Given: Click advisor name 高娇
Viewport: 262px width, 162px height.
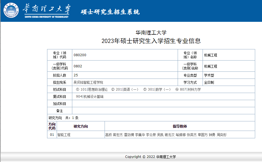Looking at the screenshot, I should click(x=108, y=135).
